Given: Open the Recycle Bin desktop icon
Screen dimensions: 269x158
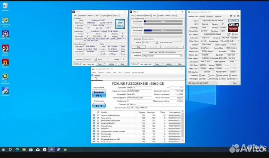Looking at the screenshot, I should (x=5, y=7).
